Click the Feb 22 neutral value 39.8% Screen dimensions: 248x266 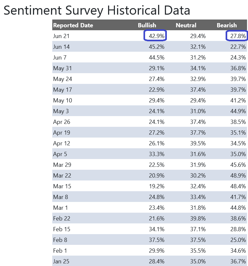[x=198, y=218]
